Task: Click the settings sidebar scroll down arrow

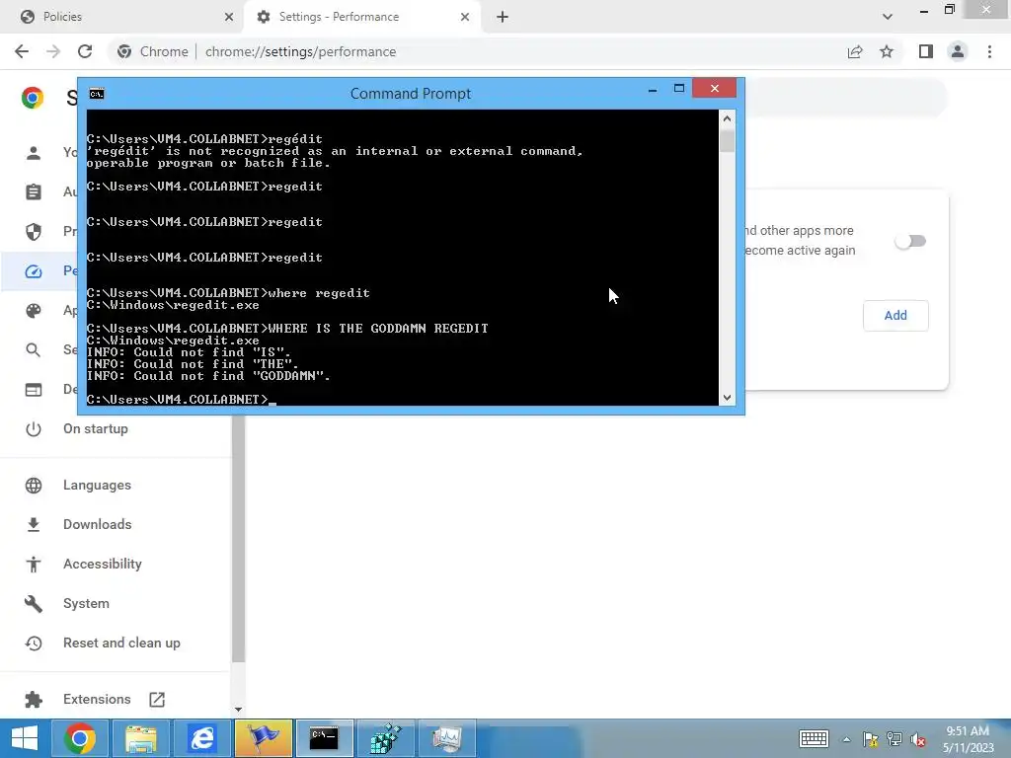Action: click(239, 709)
